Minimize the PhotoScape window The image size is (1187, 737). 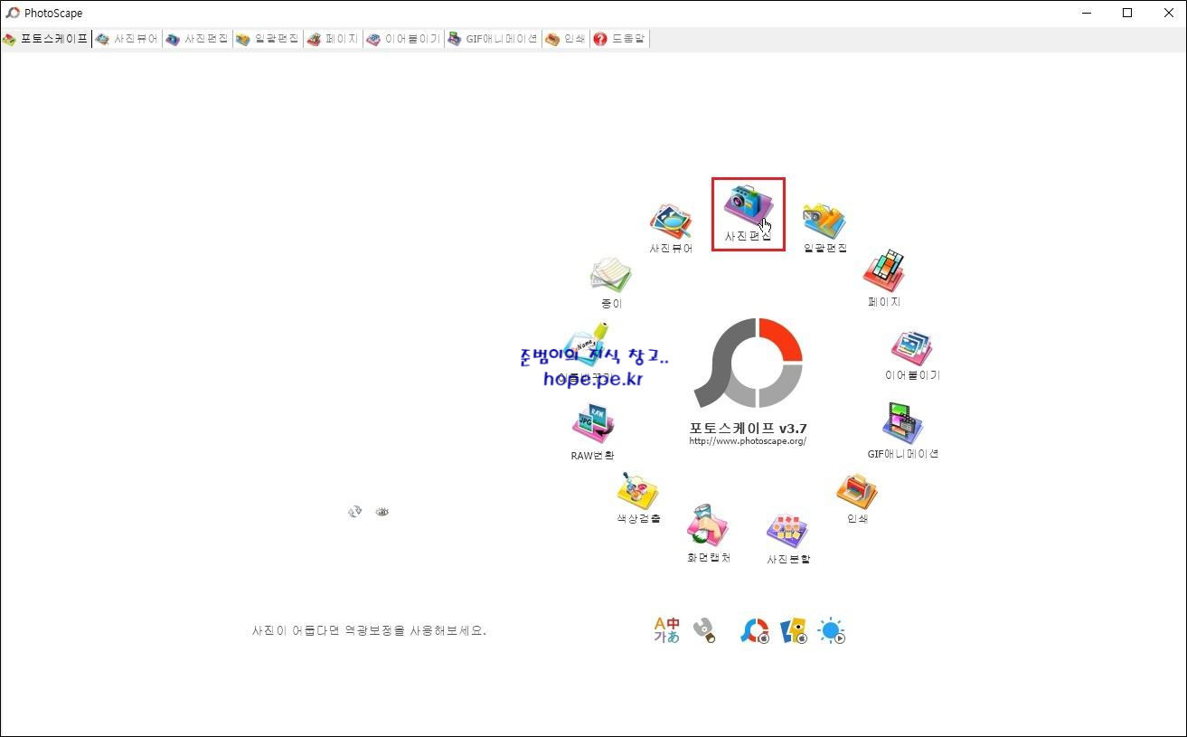pos(1086,13)
